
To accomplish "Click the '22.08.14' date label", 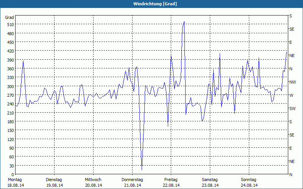I will click(x=171, y=185).
